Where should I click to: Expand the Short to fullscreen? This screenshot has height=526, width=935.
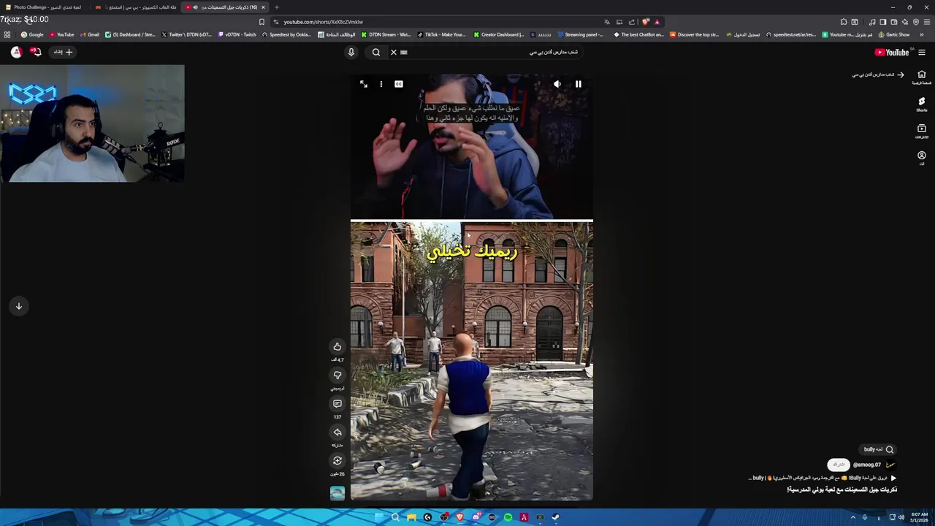click(x=364, y=84)
